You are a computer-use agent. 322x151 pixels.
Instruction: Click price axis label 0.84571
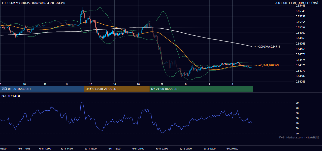(301, 54)
